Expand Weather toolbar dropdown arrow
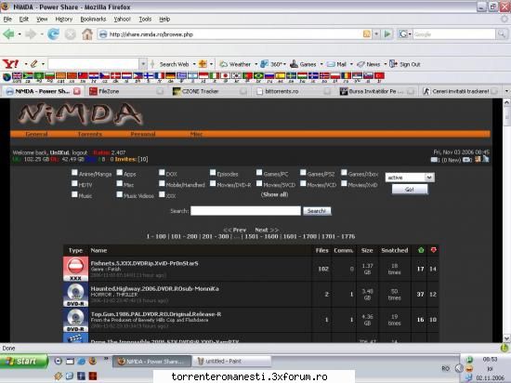 255,64
